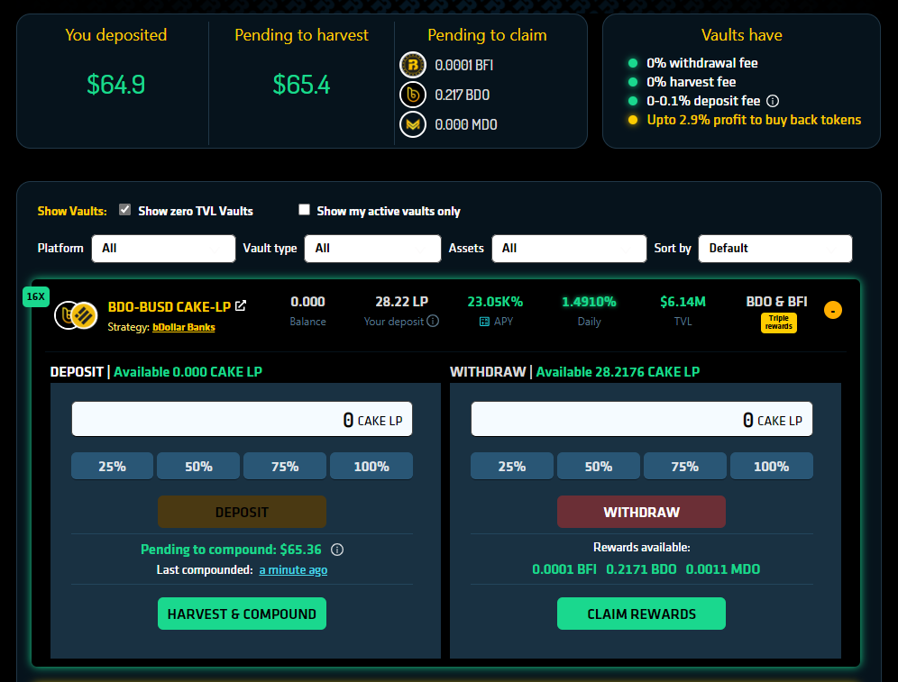
Task: Click the 16X multiplier badge
Action: coord(35,296)
